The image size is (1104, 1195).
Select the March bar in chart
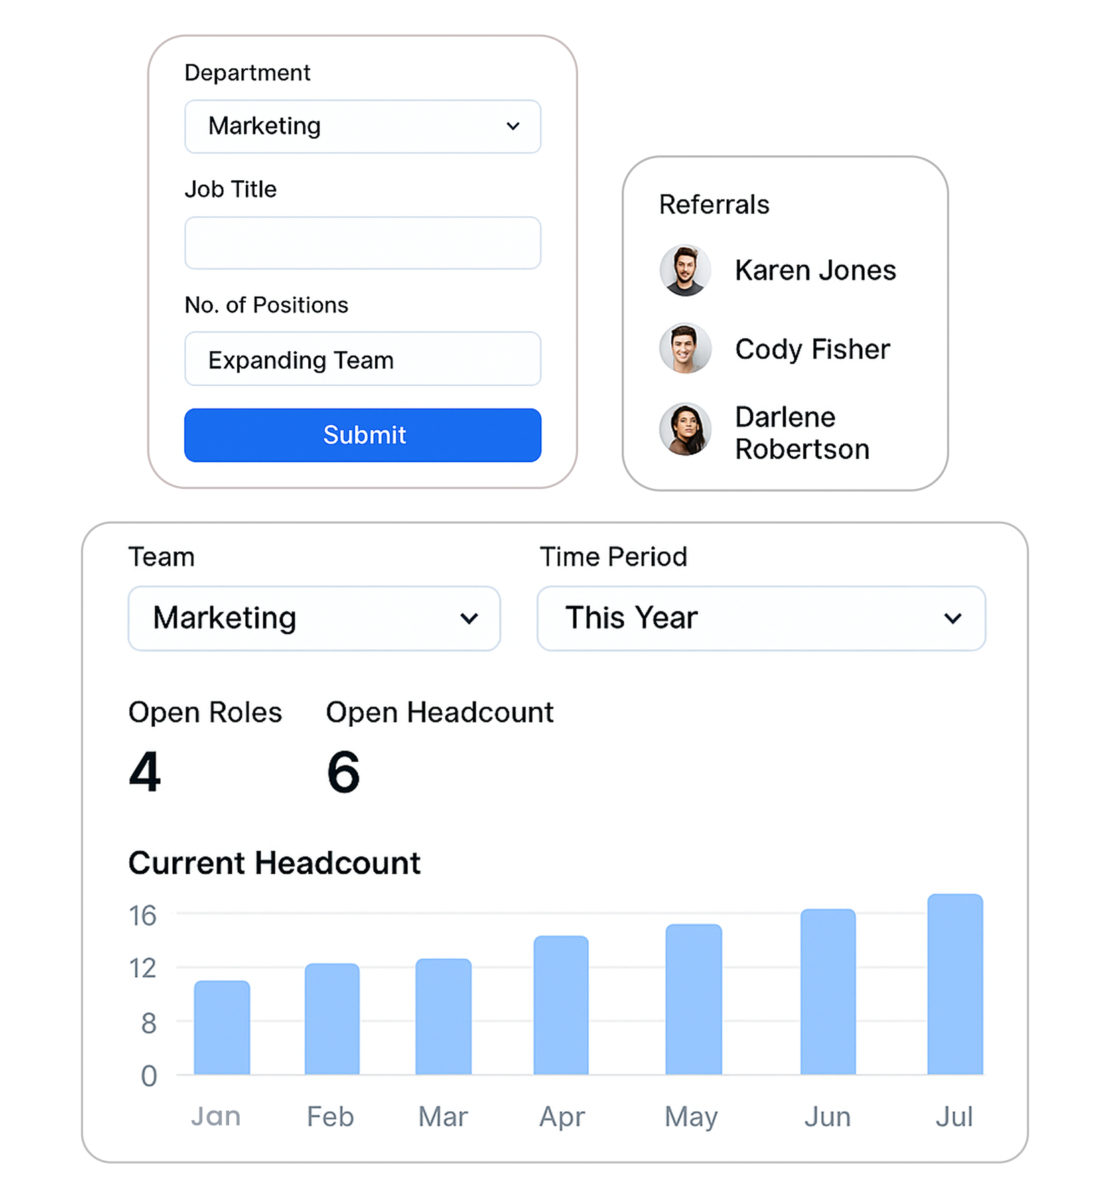[x=443, y=1016]
